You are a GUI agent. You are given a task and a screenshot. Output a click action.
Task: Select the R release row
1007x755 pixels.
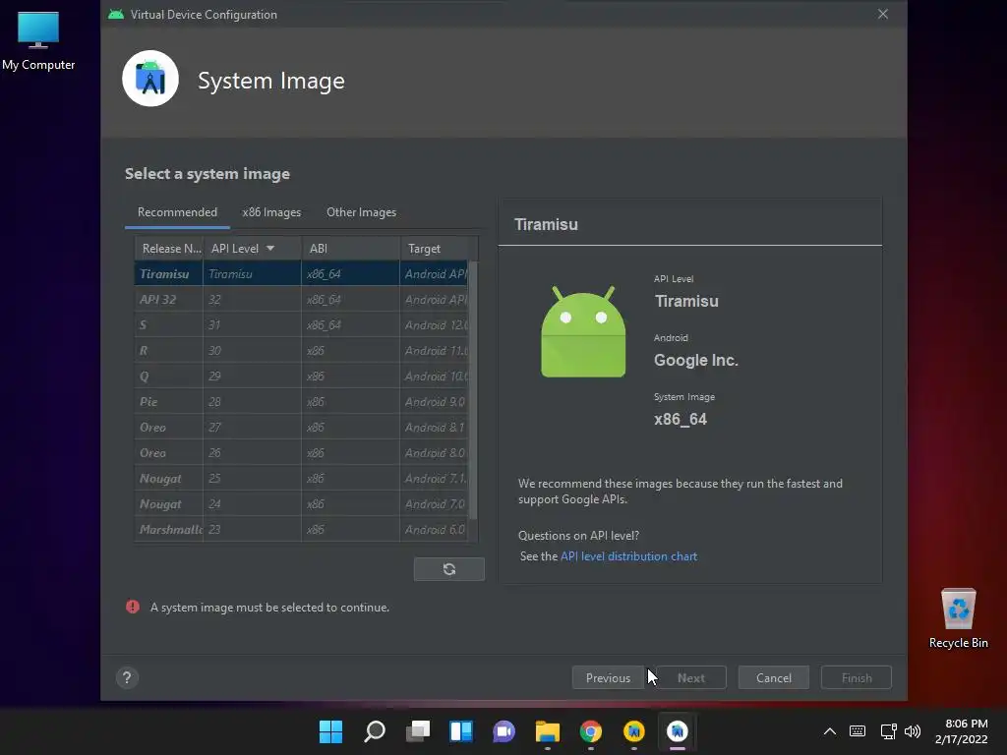tap(301, 351)
